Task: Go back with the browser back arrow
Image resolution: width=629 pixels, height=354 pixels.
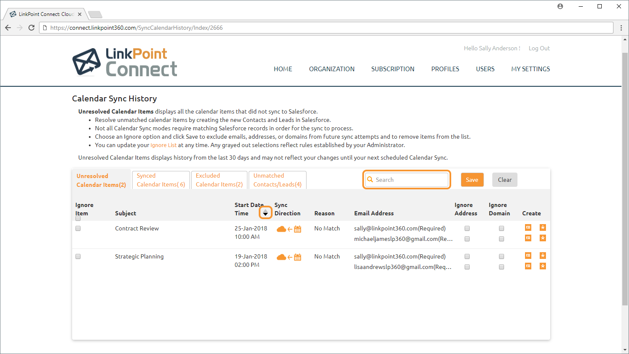Action: pyautogui.click(x=8, y=28)
